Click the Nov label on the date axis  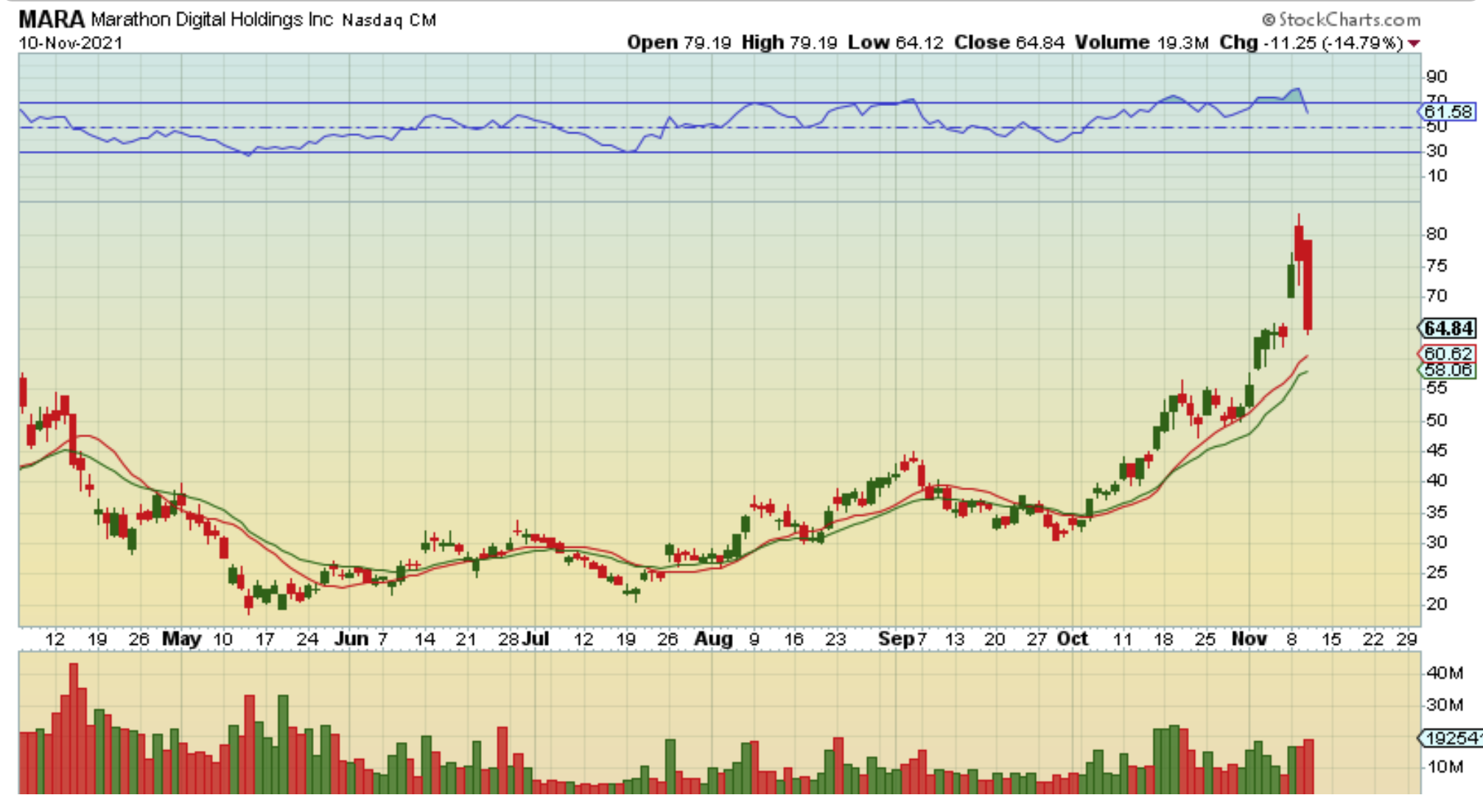click(x=1249, y=638)
